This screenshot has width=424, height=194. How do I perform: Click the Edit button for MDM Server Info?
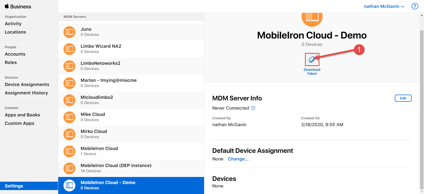[403, 98]
